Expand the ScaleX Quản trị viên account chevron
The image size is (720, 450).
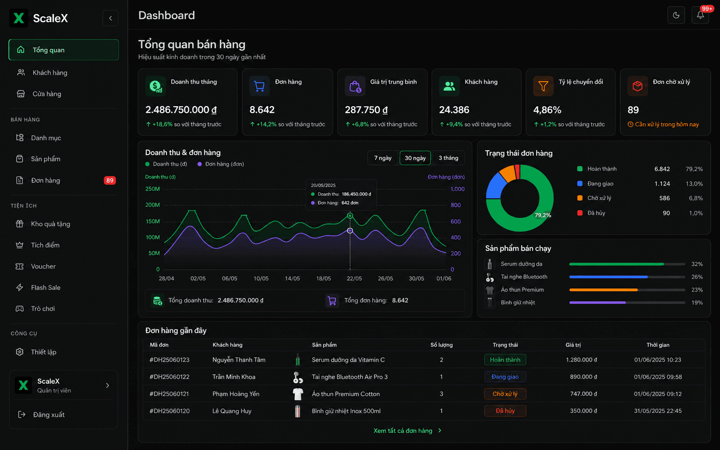(108, 386)
